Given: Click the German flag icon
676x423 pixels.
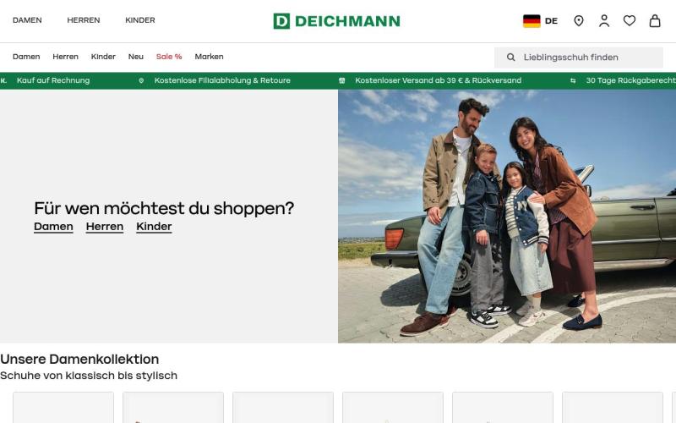Looking at the screenshot, I should 532,20.
